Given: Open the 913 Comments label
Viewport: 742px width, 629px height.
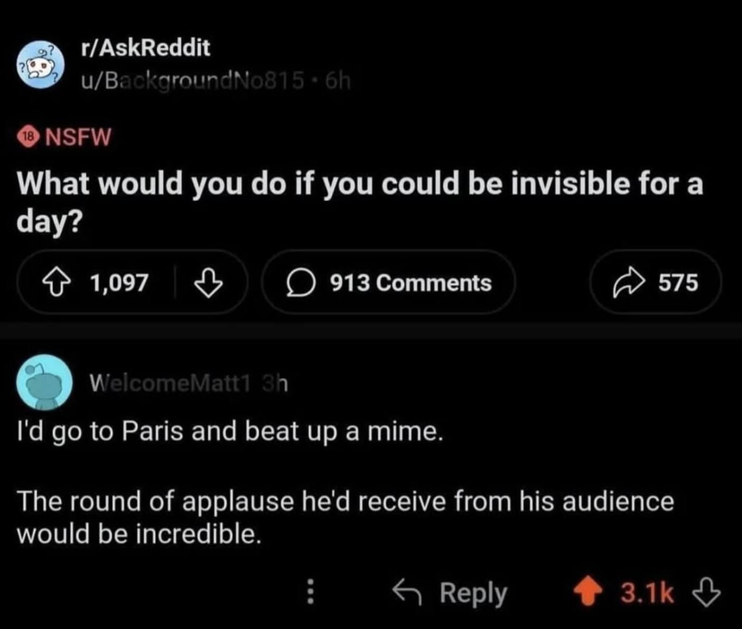Looking at the screenshot, I should [x=411, y=283].
